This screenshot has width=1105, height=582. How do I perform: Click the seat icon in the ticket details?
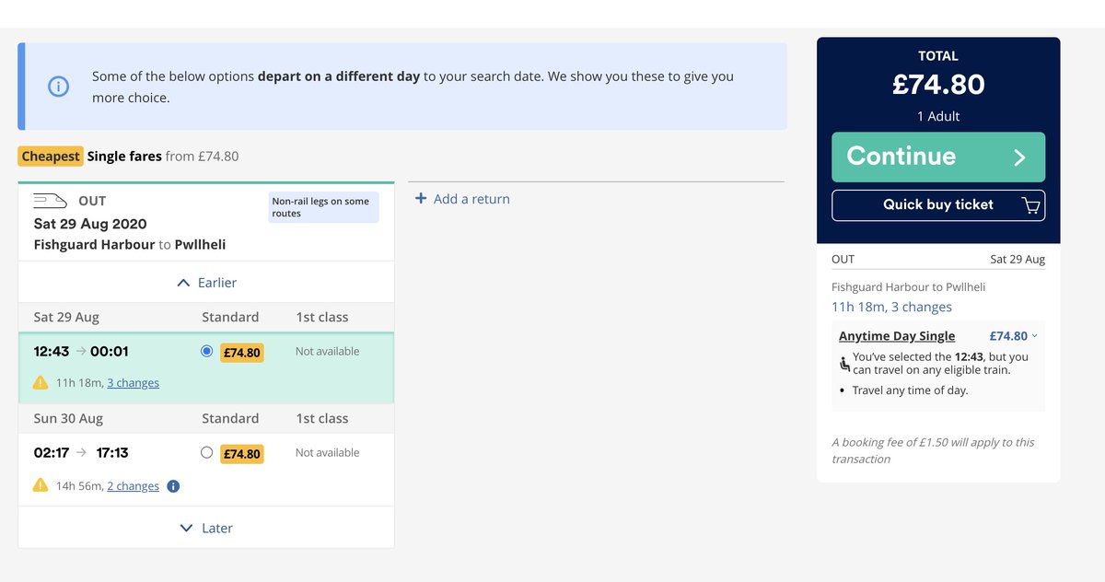(x=844, y=364)
